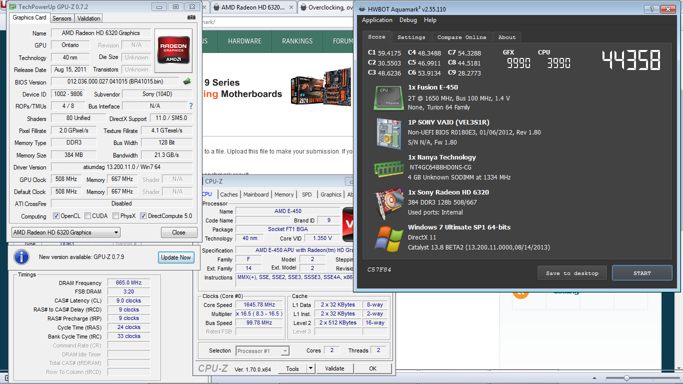Click the Aquamark help question mark button
Screen dimensions: 683x384
(650, 9)
